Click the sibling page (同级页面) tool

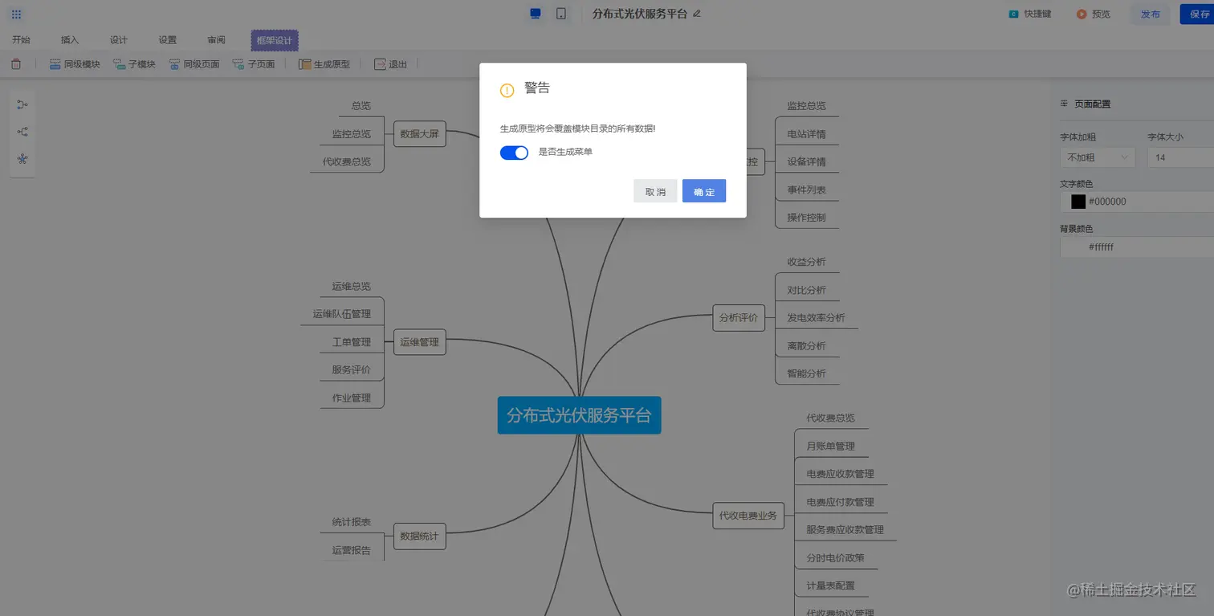coord(194,63)
